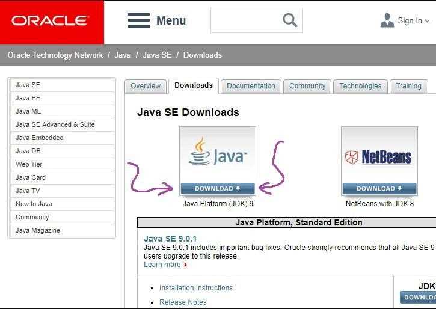Select New to Java sidebar item
Screen dimensions: 436x309
(x=62, y=204)
